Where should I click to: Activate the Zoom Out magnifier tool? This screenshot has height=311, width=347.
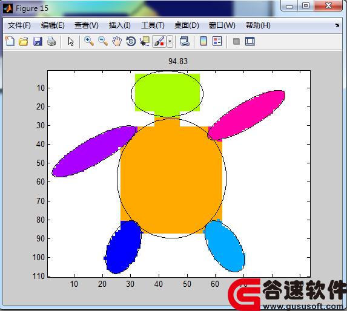(x=103, y=41)
